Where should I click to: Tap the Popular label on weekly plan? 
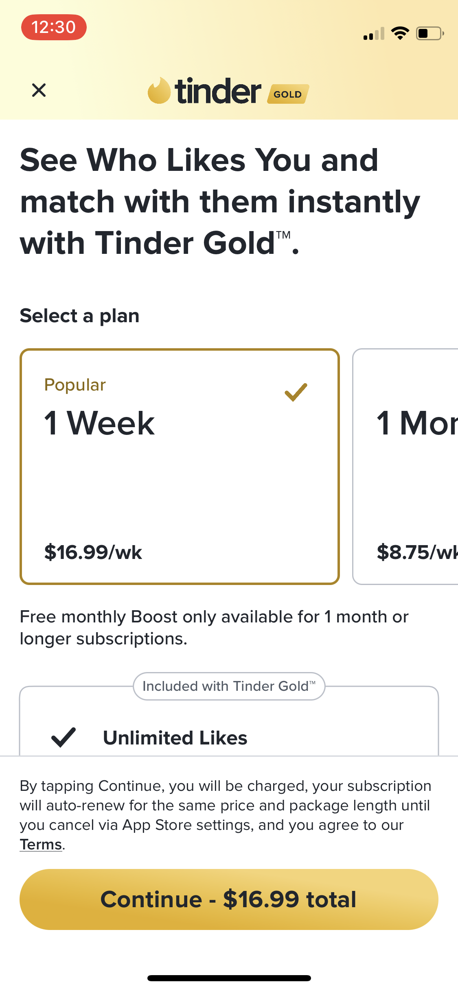pos(75,385)
